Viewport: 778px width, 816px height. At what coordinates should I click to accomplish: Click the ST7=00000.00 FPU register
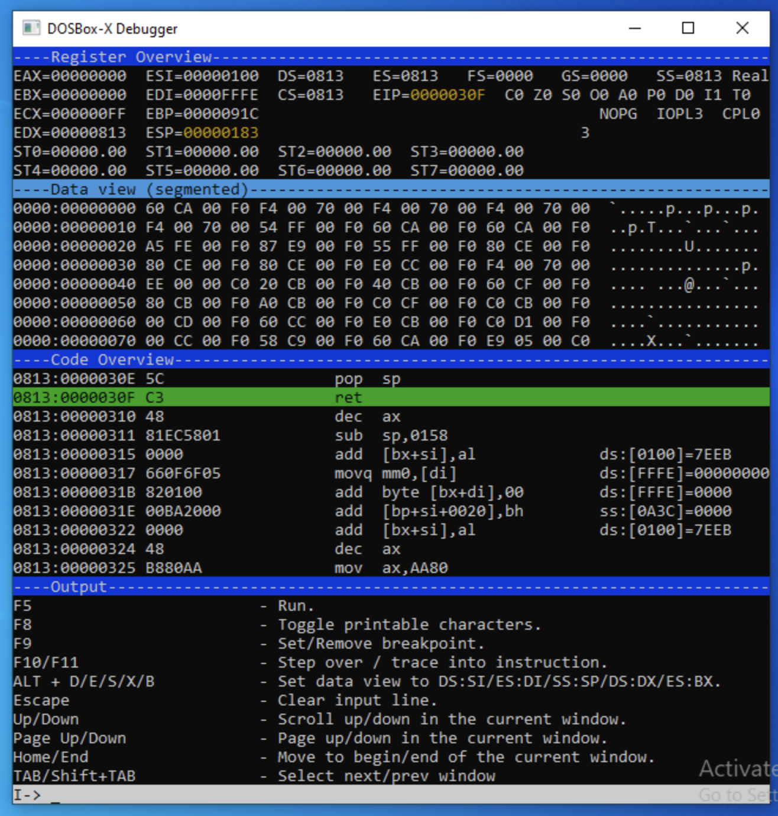[x=467, y=170]
